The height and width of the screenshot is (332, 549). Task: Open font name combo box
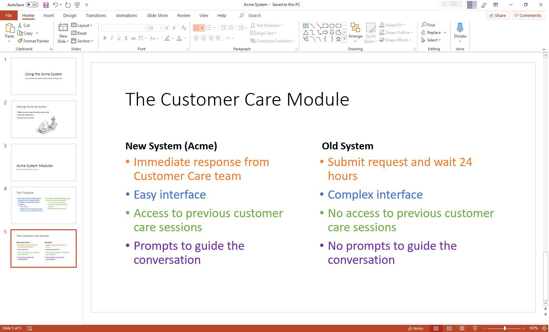pyautogui.click(x=124, y=28)
